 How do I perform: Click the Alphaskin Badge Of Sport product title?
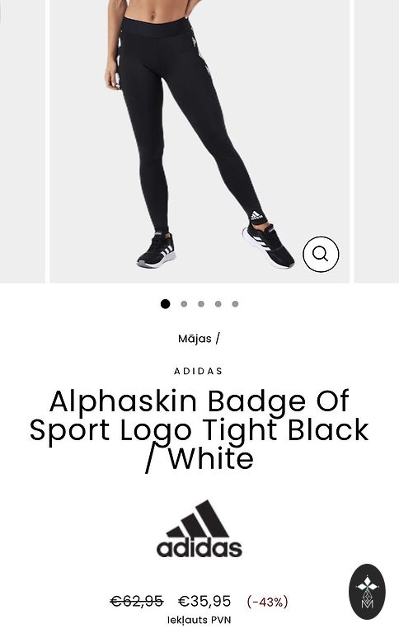199,429
